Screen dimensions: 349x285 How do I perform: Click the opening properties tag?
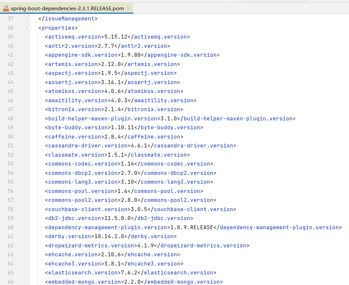coord(58,28)
